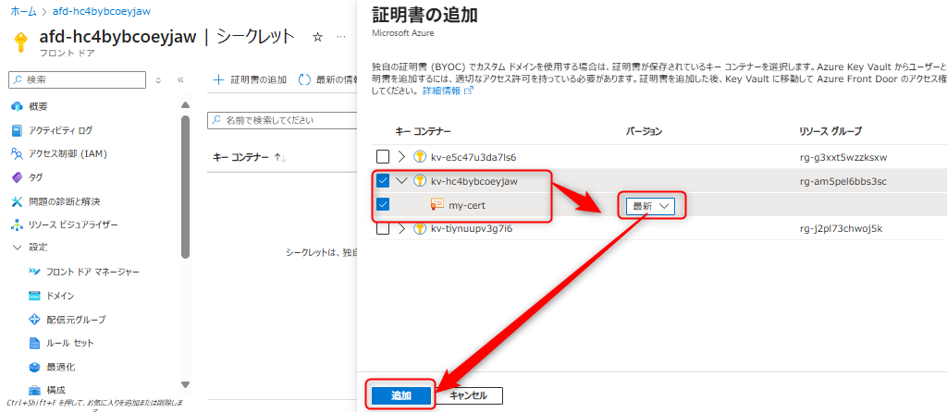Screen dimensions: 947x412
Task: Open the 構成 sidebar item
Action: (55, 390)
